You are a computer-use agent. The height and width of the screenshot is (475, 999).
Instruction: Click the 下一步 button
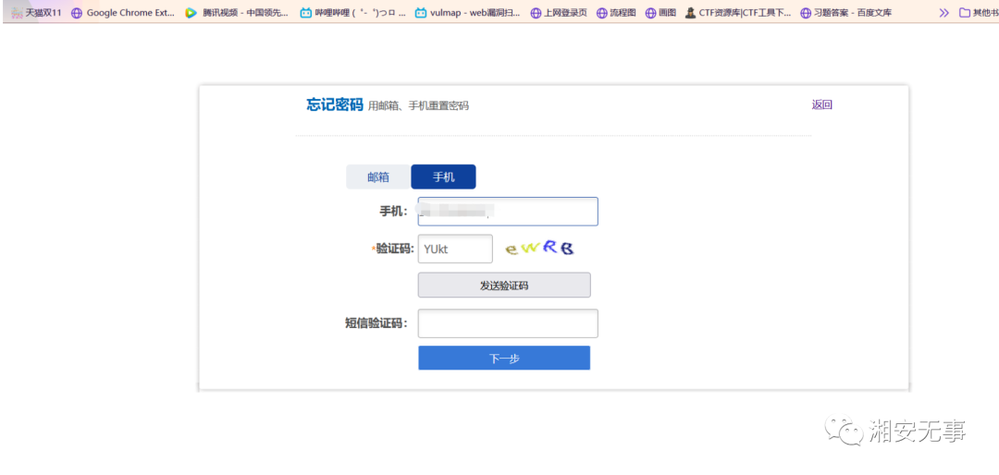point(504,359)
